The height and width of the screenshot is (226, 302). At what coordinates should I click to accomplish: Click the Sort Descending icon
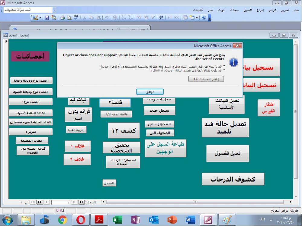coord(130,18)
